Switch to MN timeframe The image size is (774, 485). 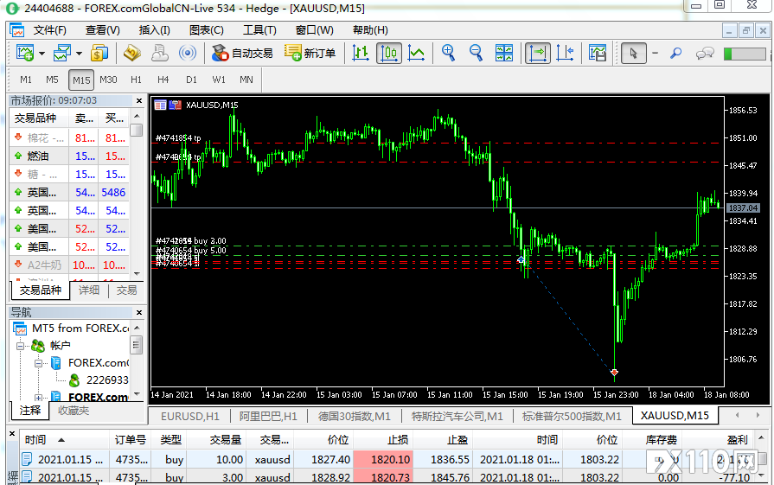(246, 80)
